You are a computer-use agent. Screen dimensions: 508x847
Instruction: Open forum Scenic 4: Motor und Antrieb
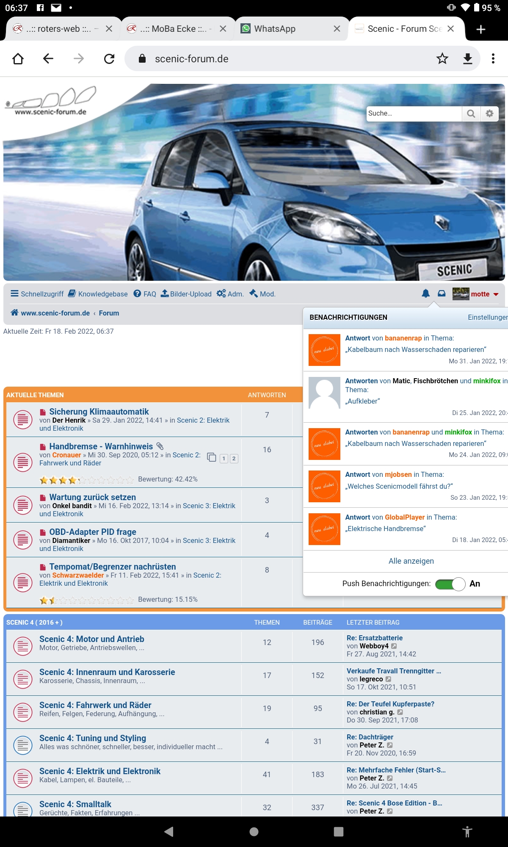(x=92, y=639)
